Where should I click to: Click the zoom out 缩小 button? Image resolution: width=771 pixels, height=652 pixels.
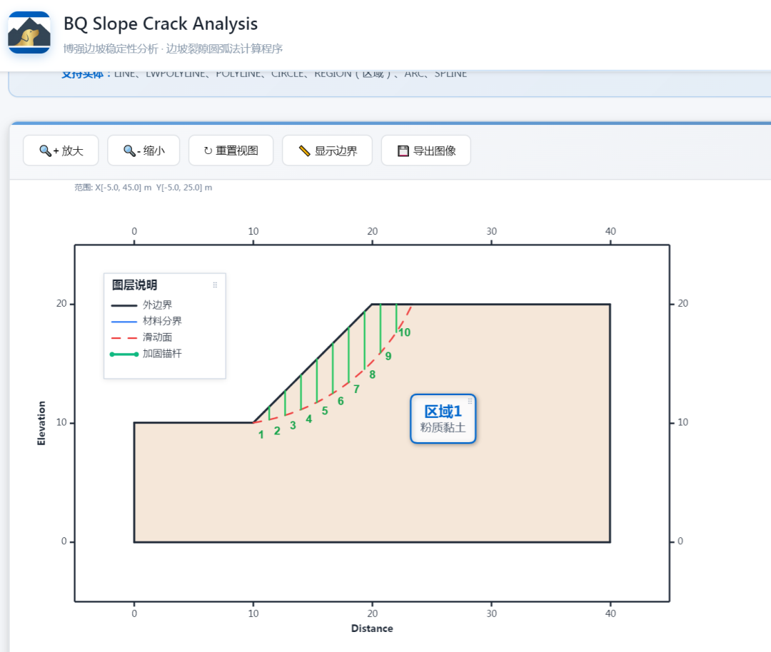pyautogui.click(x=143, y=151)
